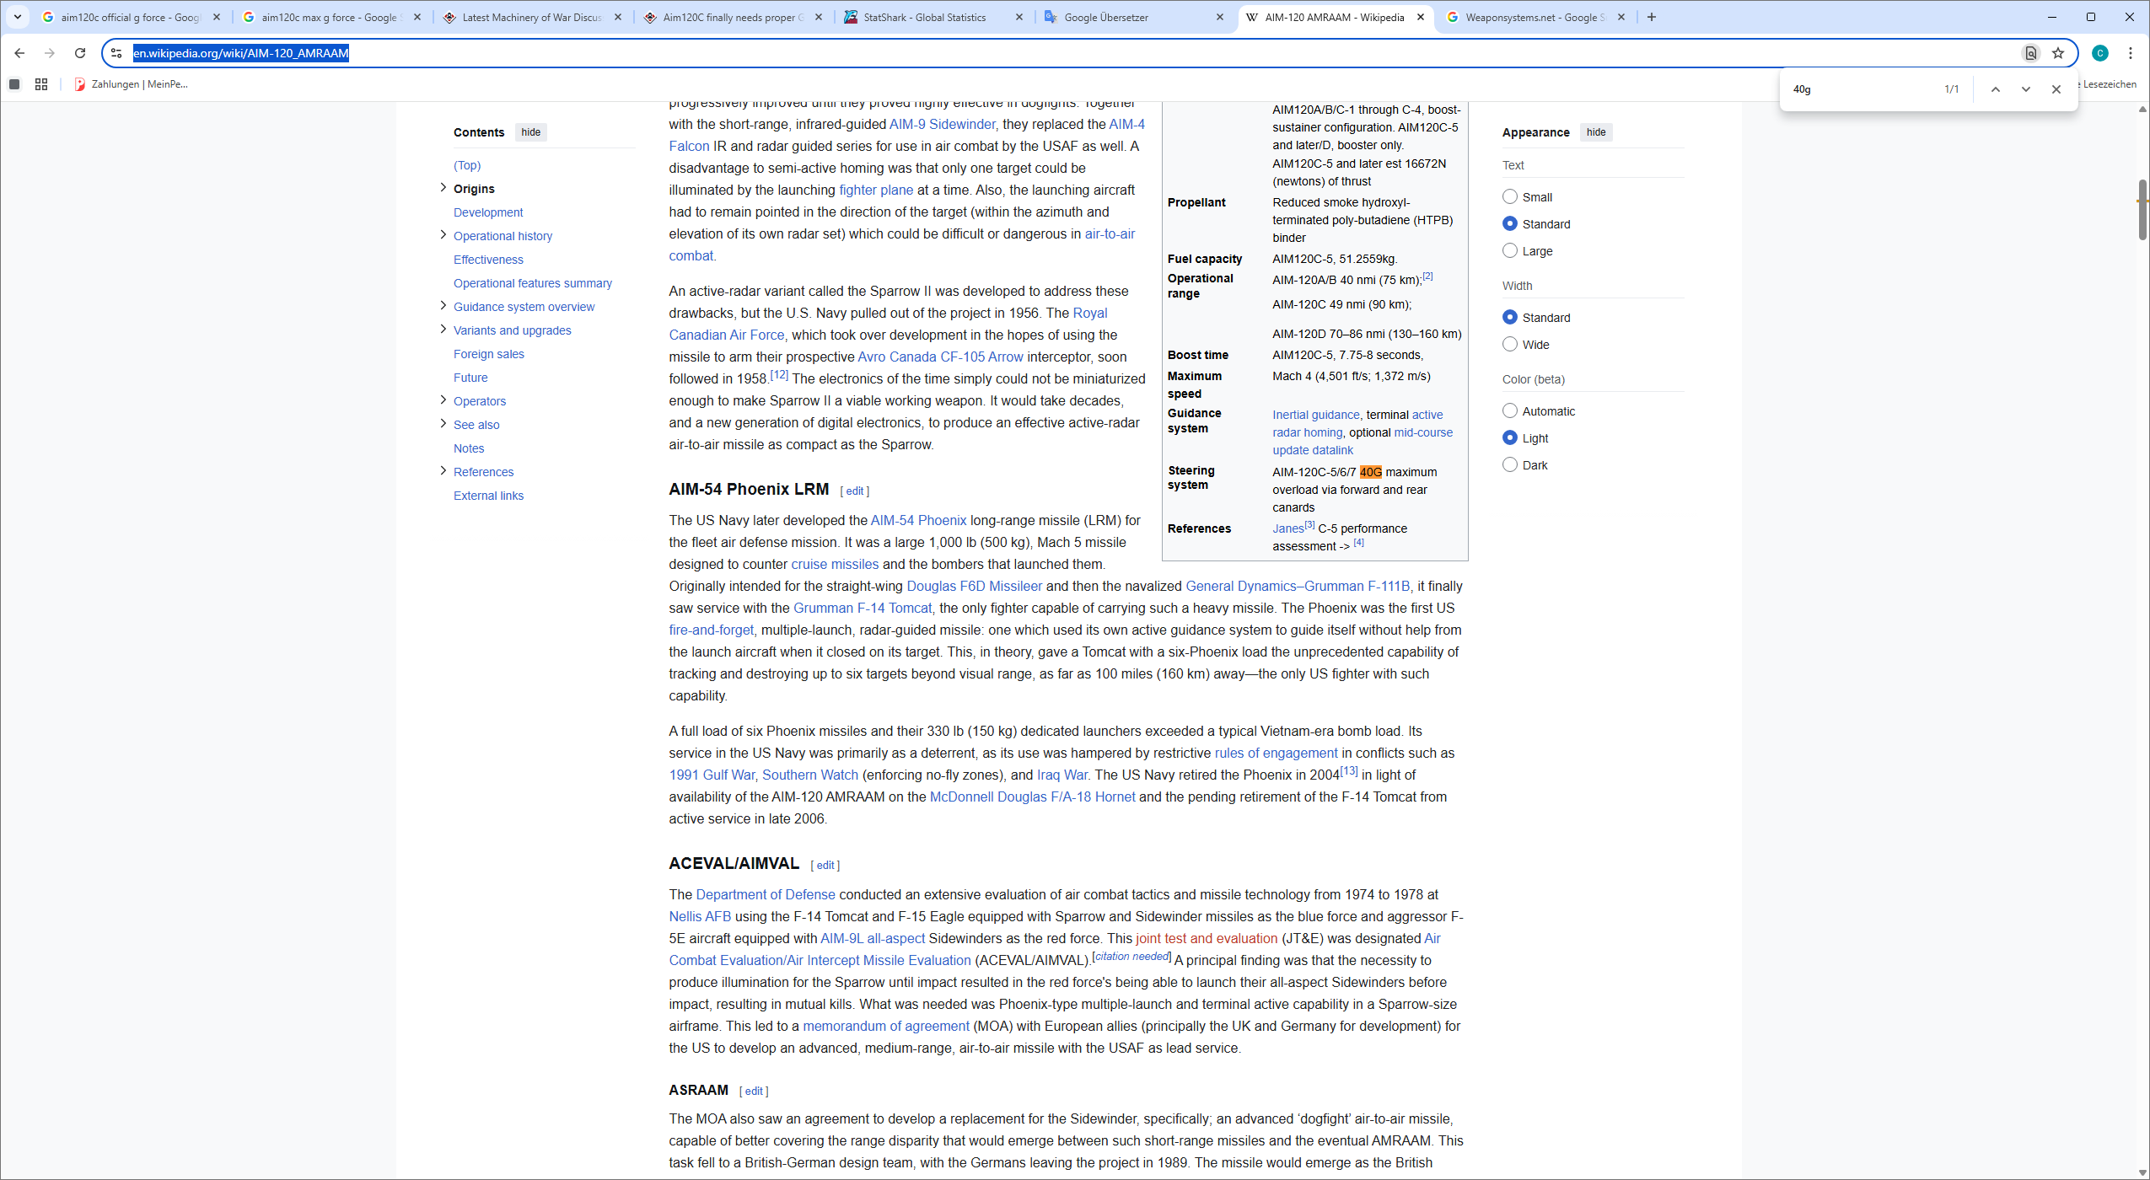
Task: Select the Large text size option
Action: click(1510, 250)
